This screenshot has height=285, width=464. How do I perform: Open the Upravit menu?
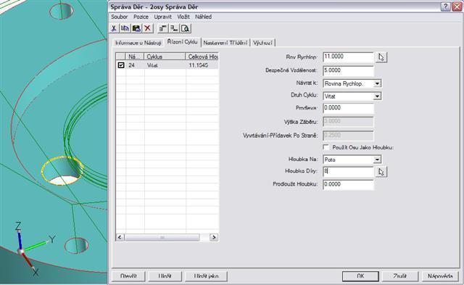tap(162, 17)
